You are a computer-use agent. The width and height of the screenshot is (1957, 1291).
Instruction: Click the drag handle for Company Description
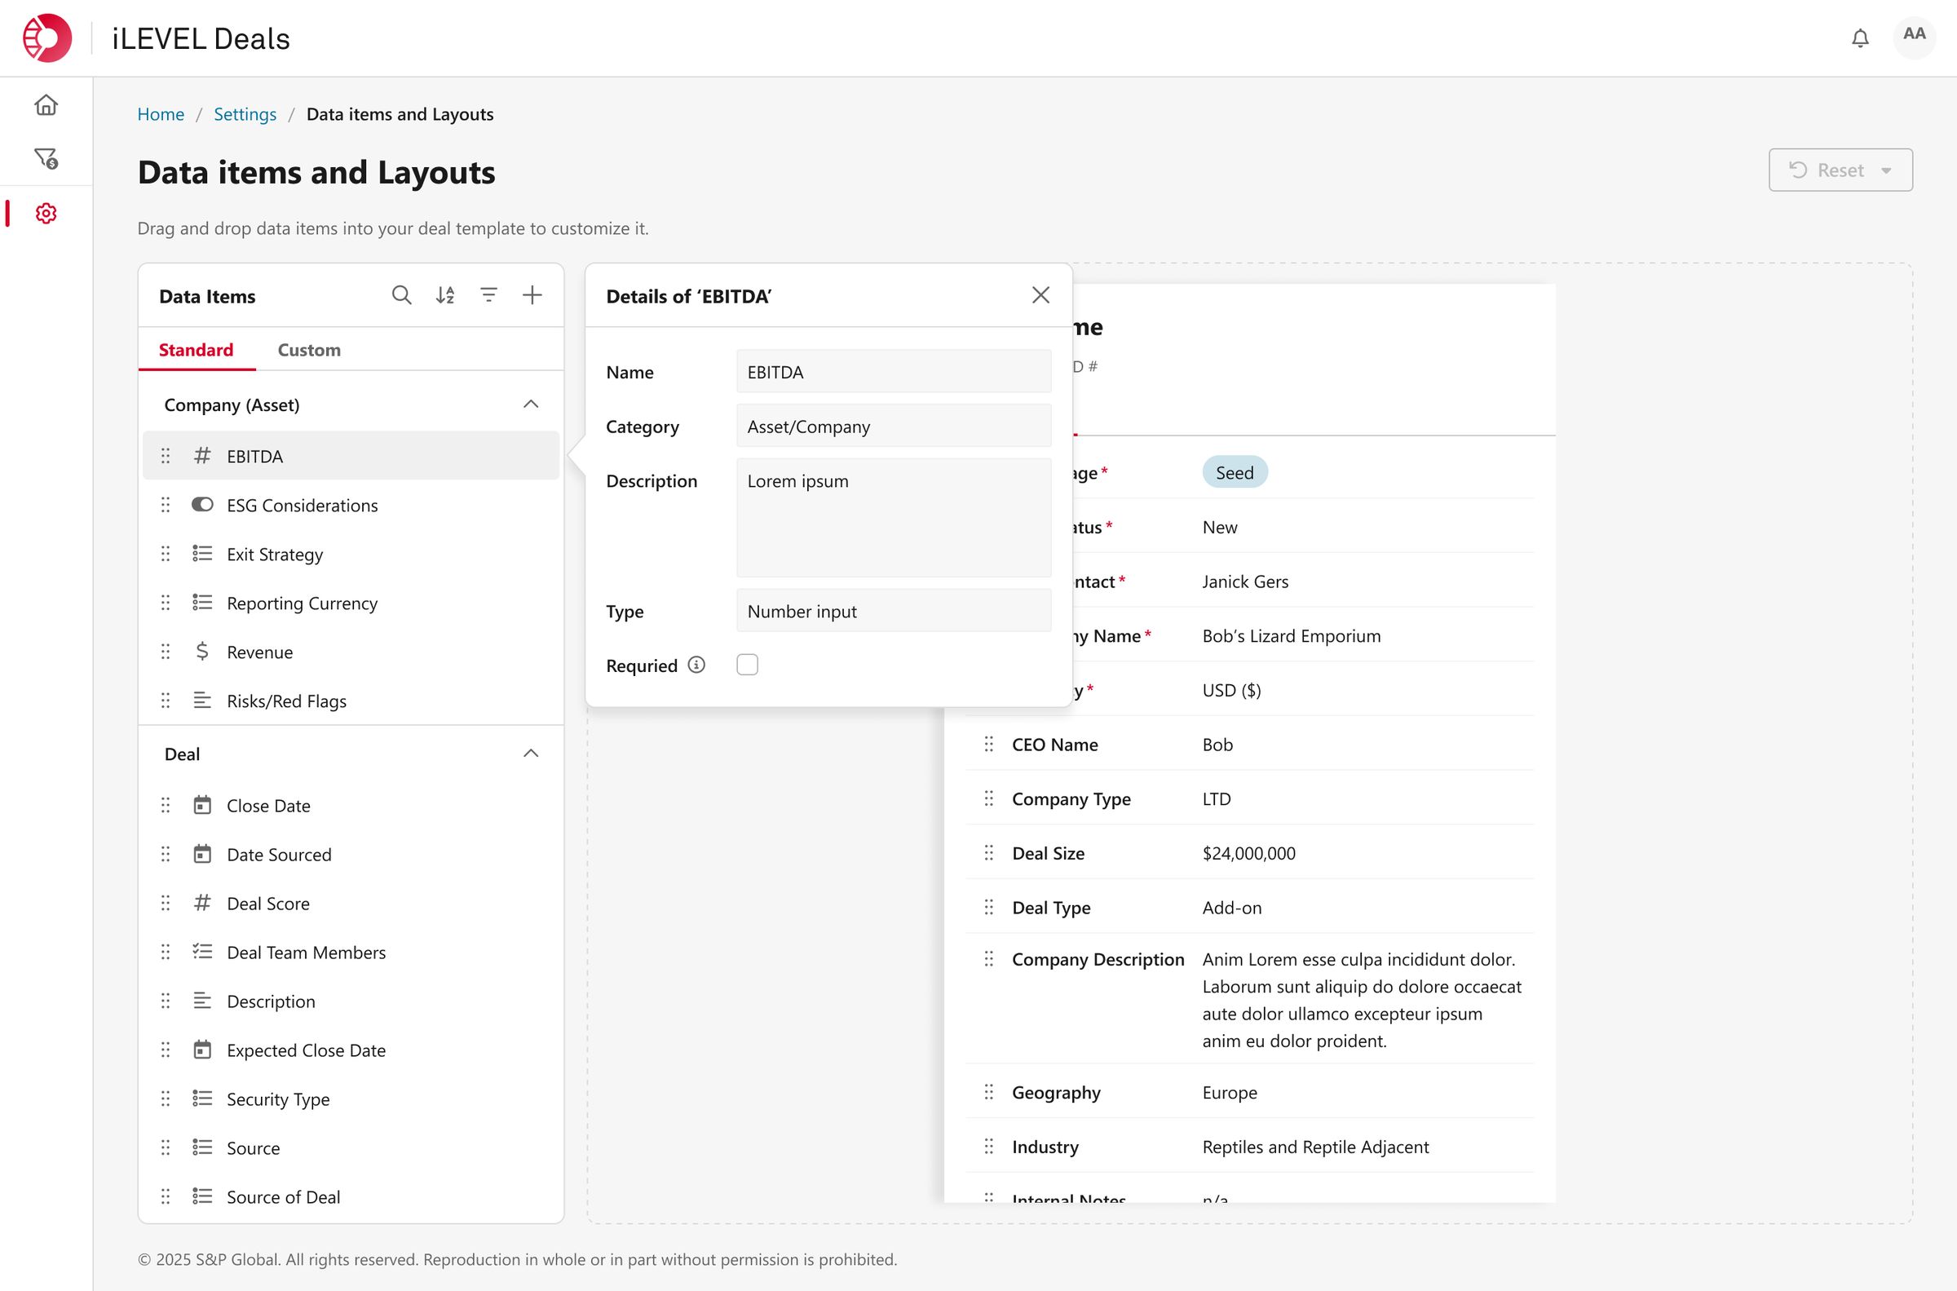coord(989,959)
